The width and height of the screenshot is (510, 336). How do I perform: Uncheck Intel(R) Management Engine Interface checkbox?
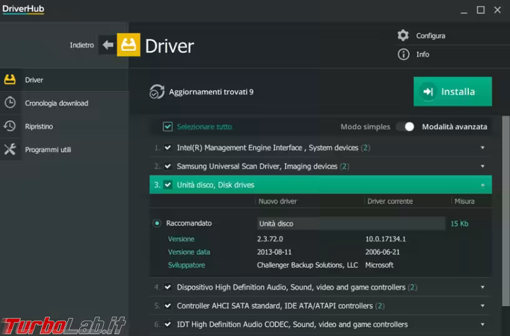coord(168,147)
